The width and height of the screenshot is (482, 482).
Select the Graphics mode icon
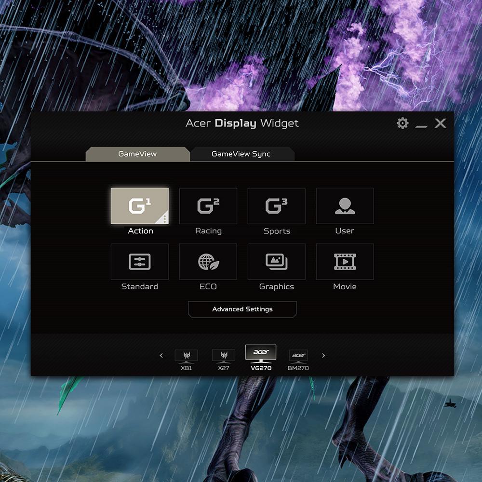[x=277, y=262]
